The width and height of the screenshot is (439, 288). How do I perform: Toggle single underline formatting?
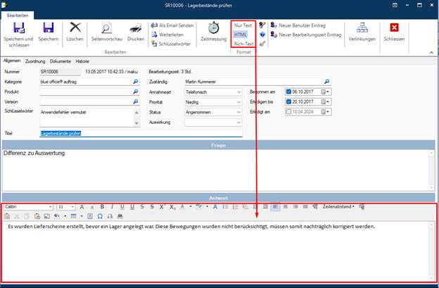122,207
